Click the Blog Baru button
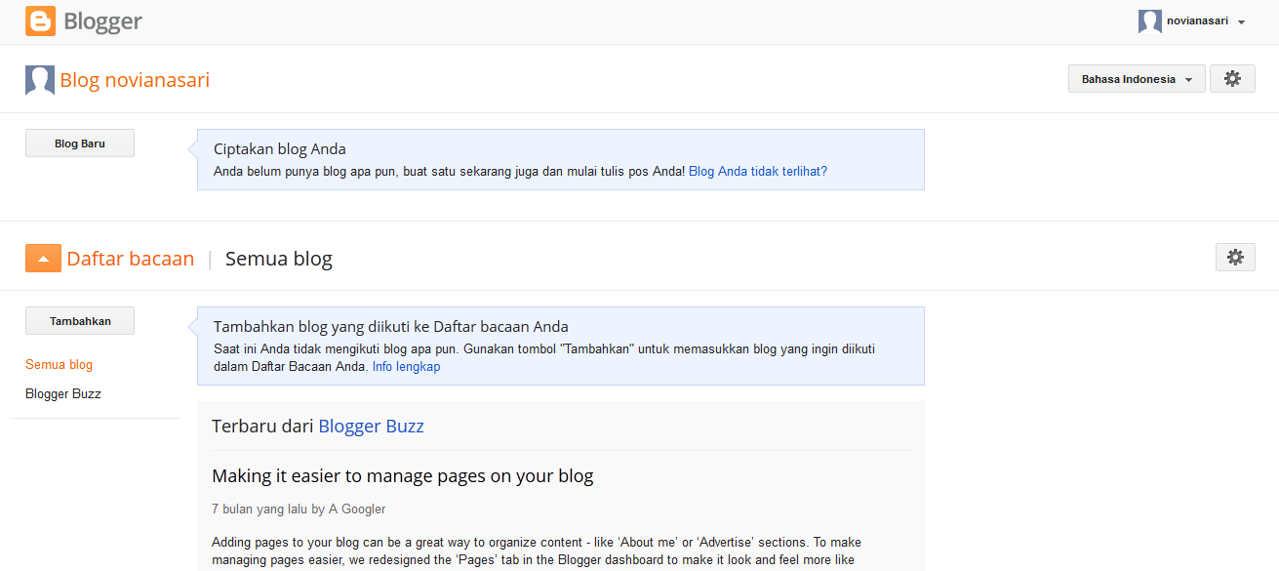This screenshot has width=1279, height=571. click(80, 143)
